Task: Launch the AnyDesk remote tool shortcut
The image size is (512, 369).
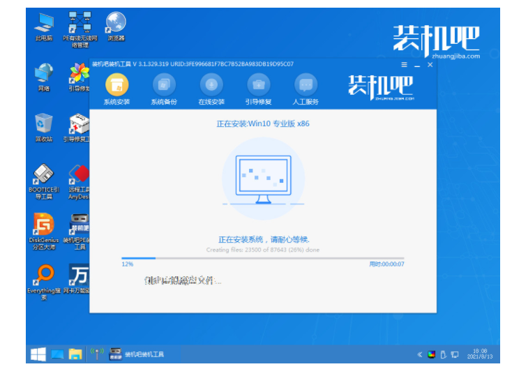Action: tap(79, 182)
